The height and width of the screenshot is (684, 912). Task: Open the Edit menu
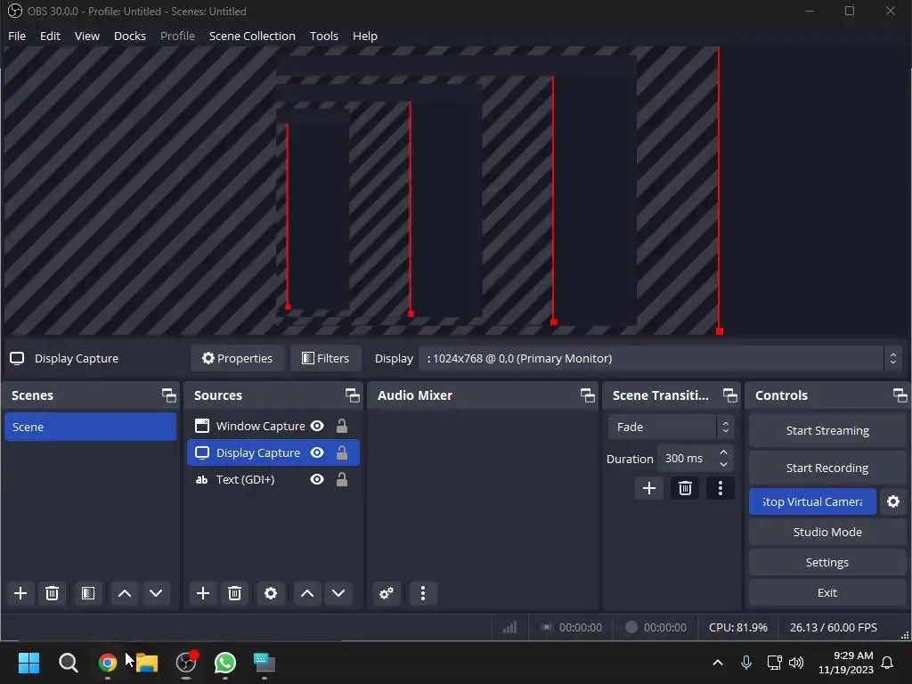[50, 36]
